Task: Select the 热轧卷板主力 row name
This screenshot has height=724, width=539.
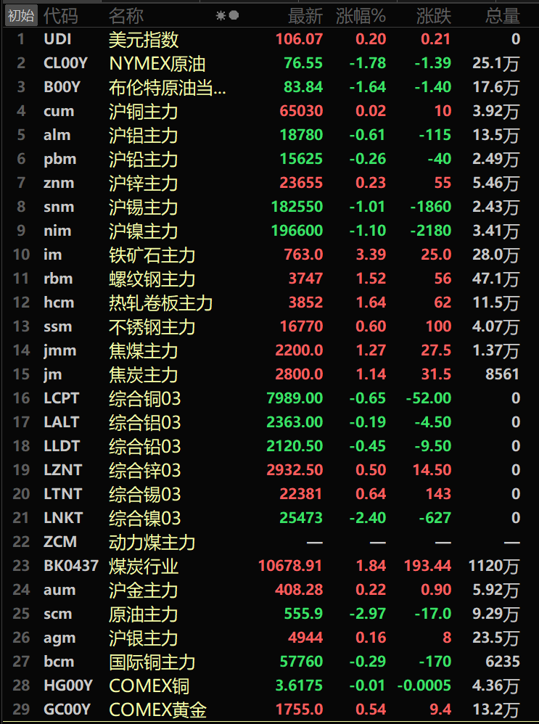Action: click(161, 303)
